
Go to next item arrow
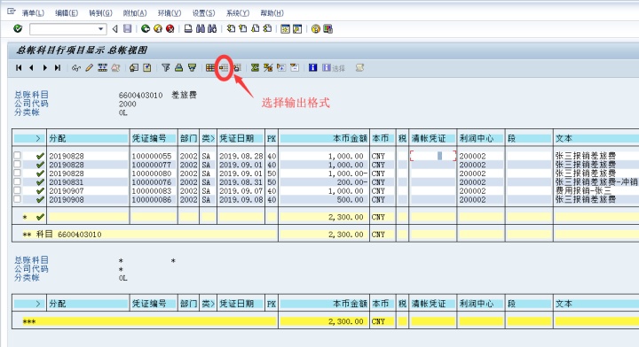45,68
